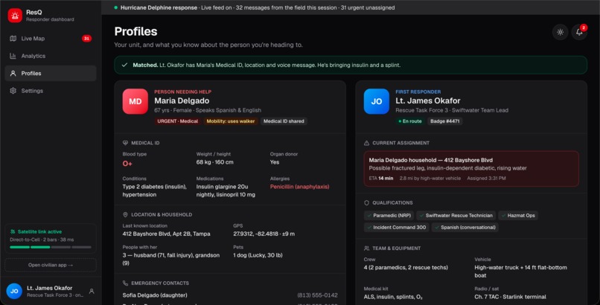Click the Ch. 7 TAC · Starlink terminal value

(x=510, y=297)
